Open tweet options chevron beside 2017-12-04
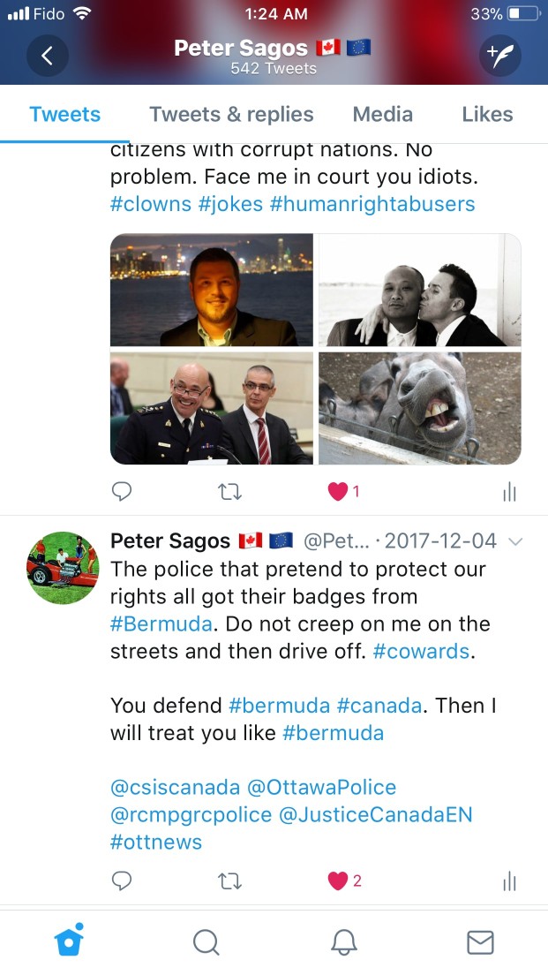This screenshot has width=548, height=975. pyautogui.click(x=515, y=541)
